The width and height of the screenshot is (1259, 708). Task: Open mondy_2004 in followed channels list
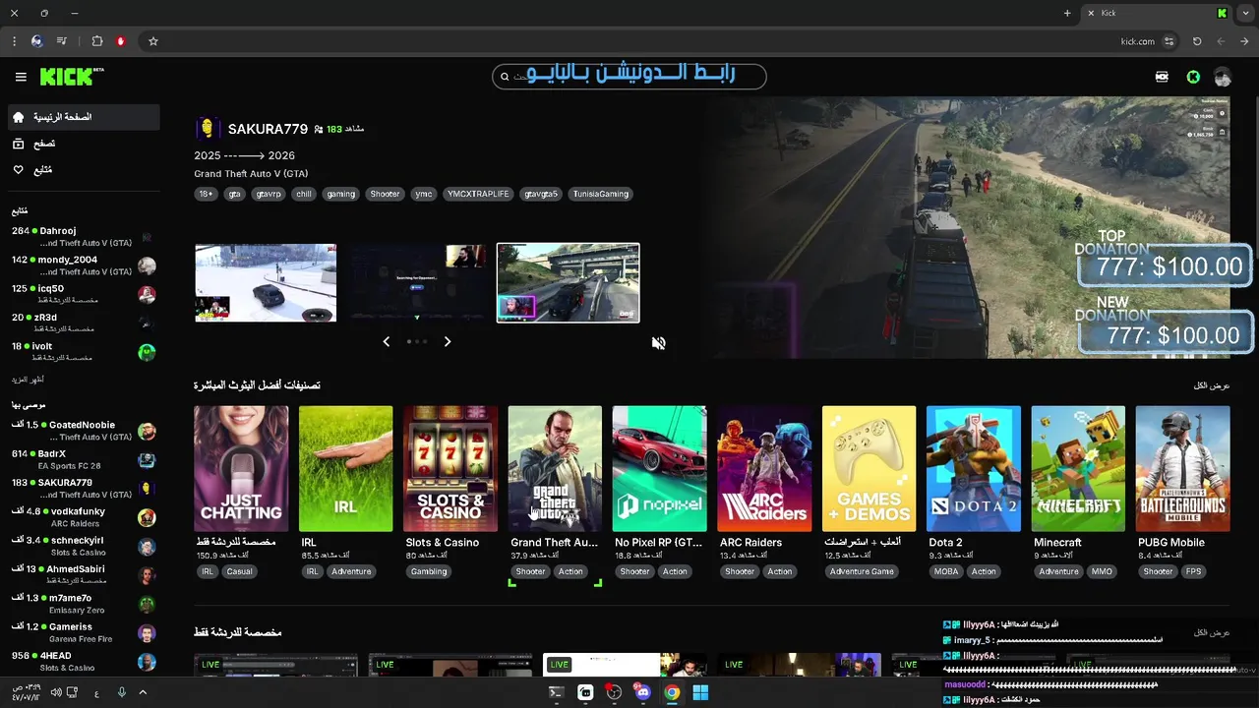(x=84, y=265)
